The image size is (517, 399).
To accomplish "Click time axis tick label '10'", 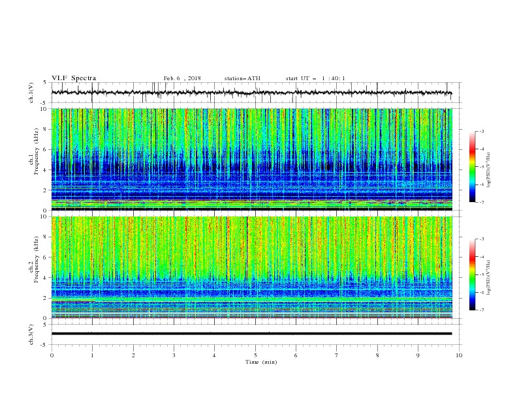I will tap(459, 355).
